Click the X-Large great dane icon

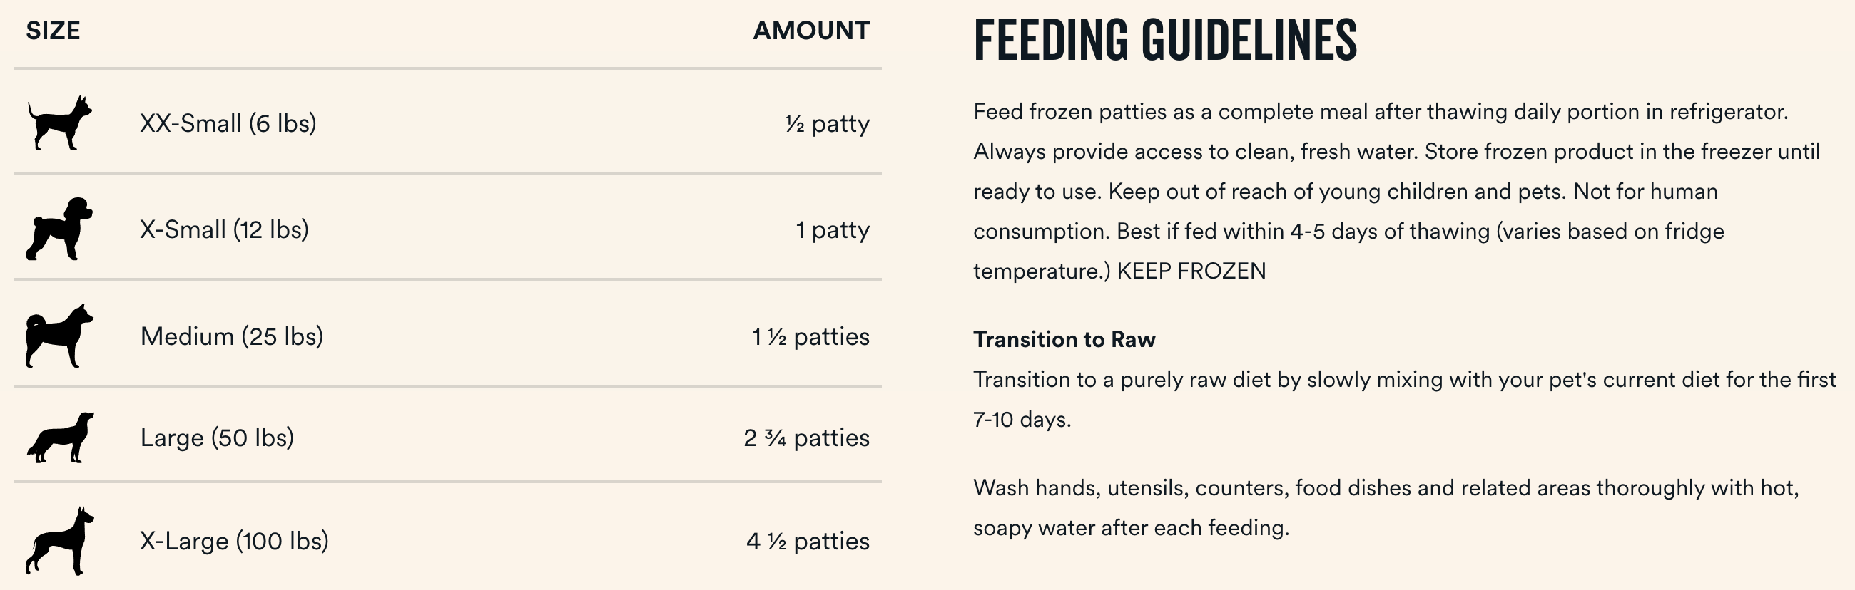[x=61, y=541]
